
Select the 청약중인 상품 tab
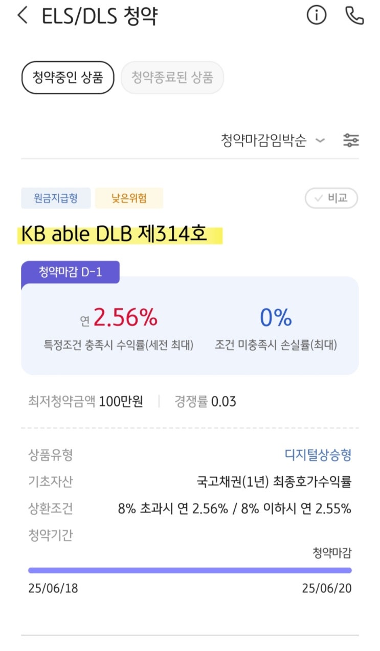click(67, 77)
